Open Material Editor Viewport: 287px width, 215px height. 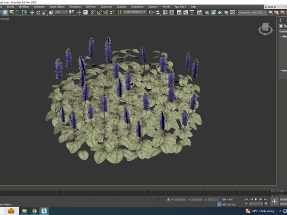[199, 13]
